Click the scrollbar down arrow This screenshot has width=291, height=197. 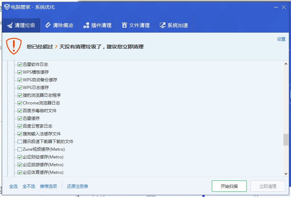(x=286, y=174)
